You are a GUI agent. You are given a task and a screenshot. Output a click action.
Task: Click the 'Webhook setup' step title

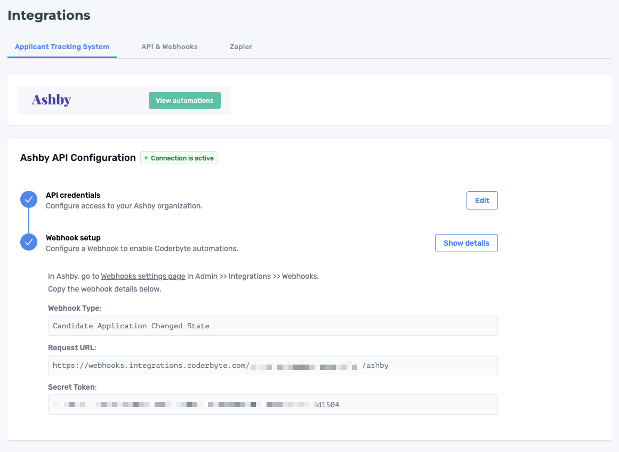(73, 238)
